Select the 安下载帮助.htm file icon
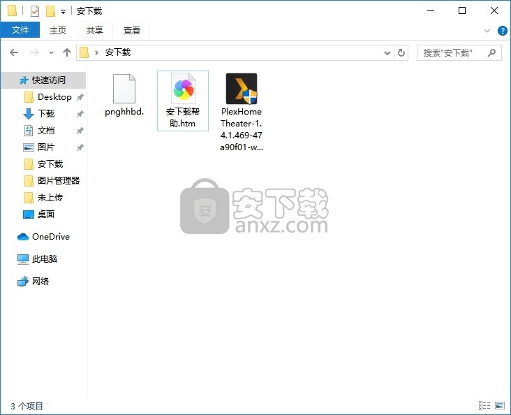 click(183, 89)
